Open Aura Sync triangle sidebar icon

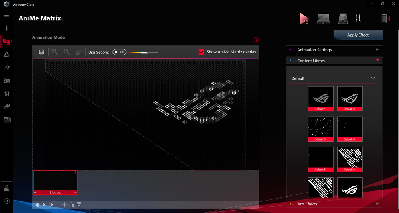(x=7, y=54)
